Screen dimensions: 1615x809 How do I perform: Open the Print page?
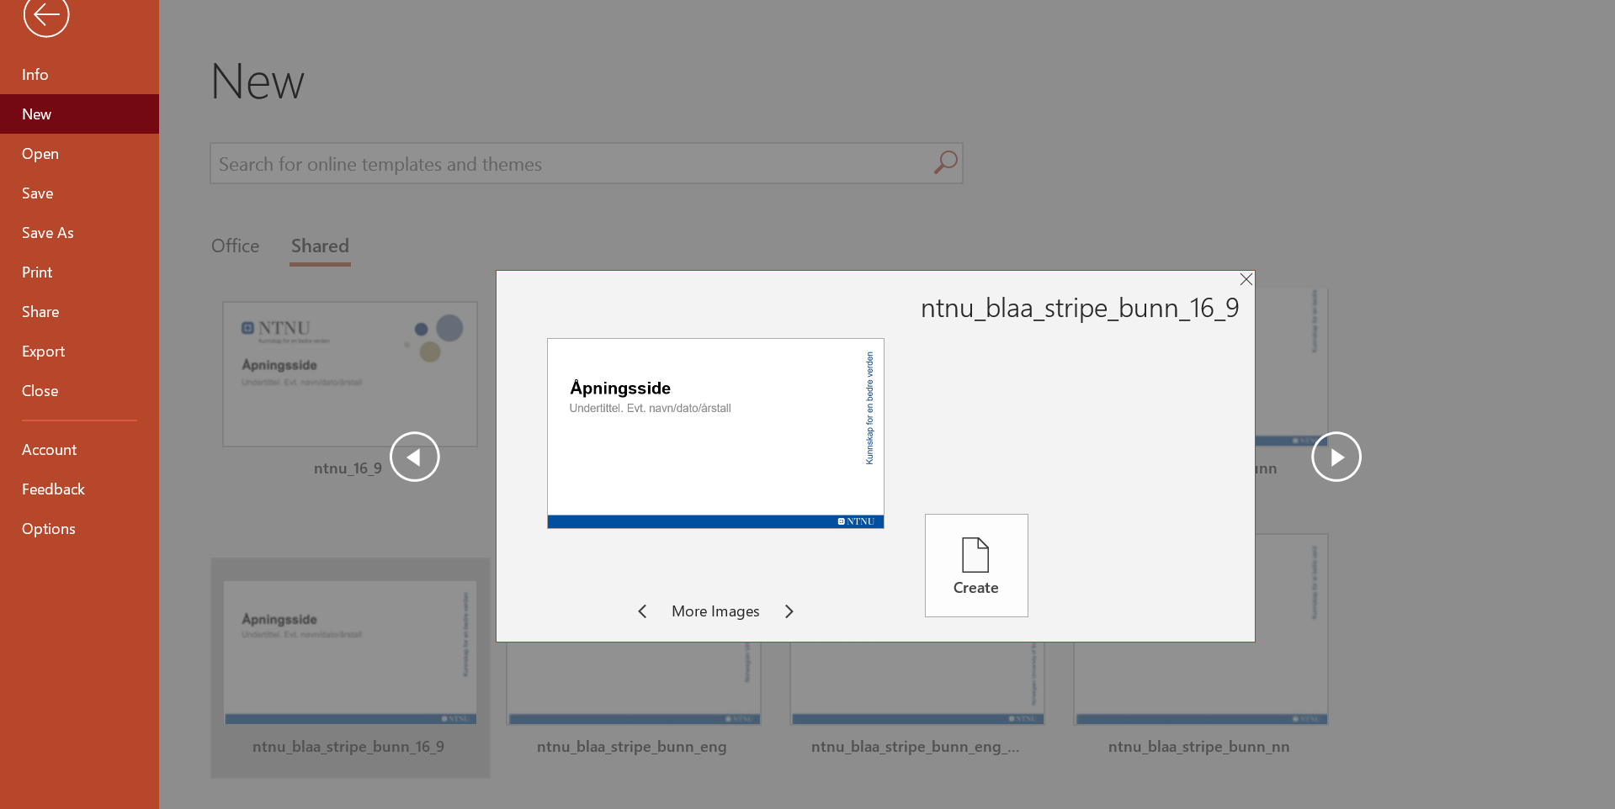(79, 272)
